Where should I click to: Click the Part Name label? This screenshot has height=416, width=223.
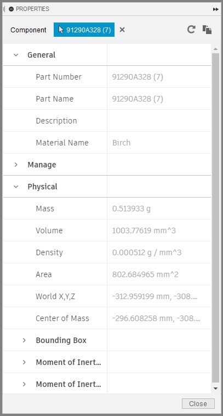pos(55,99)
